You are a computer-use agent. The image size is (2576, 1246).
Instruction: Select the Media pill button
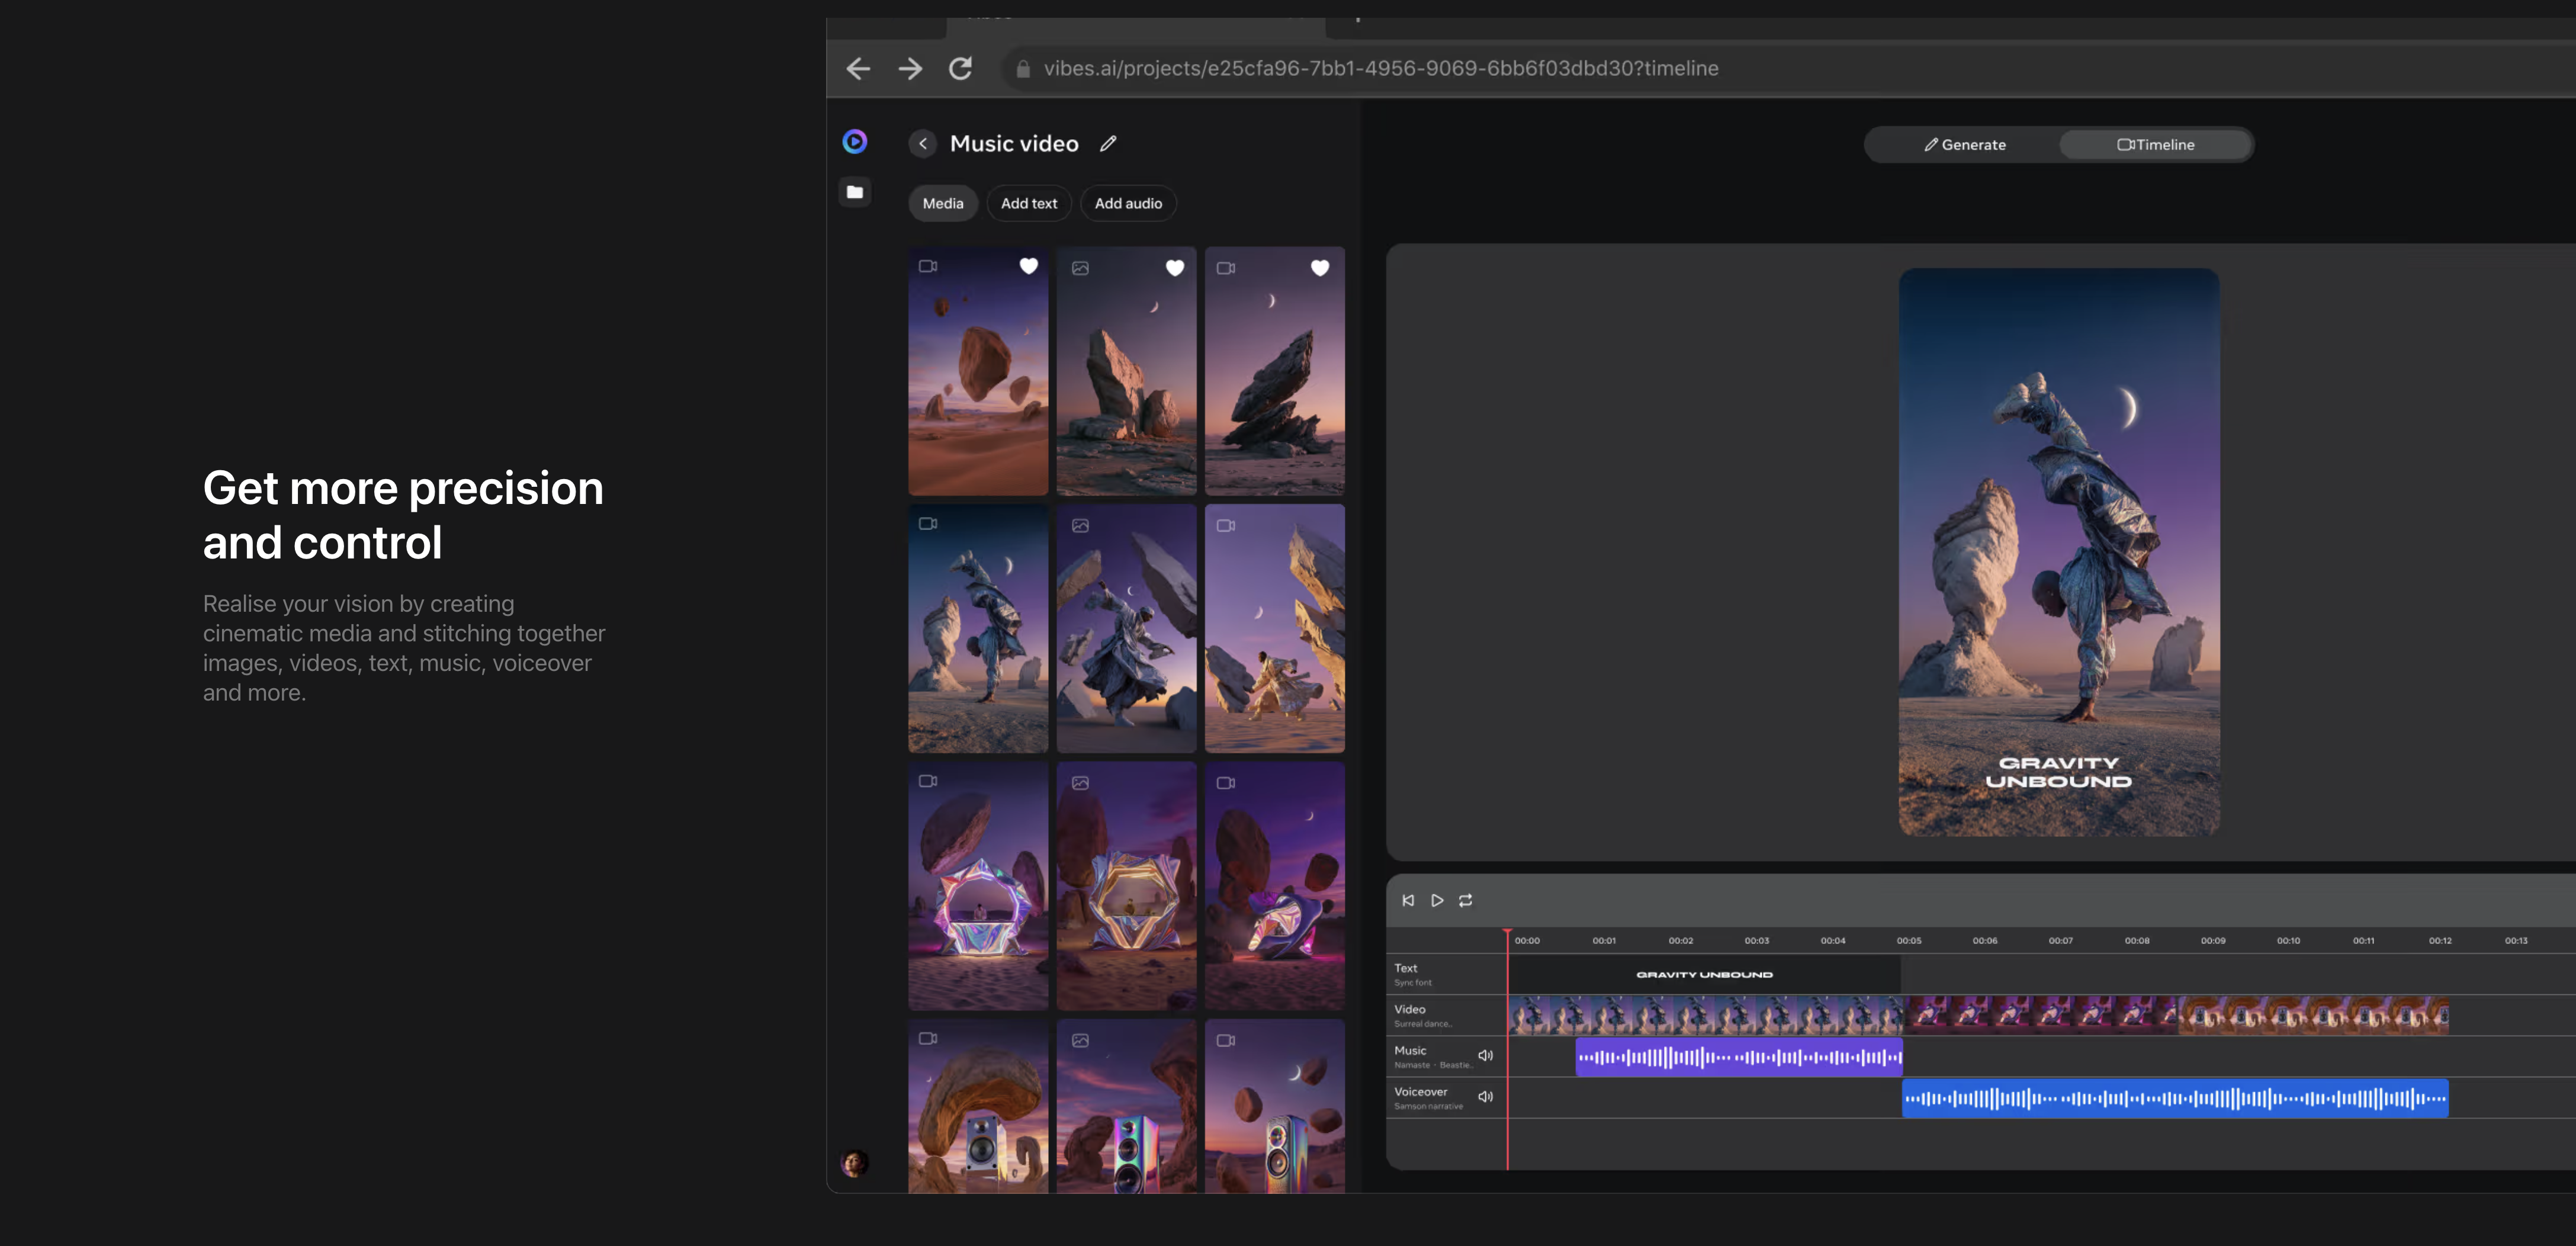(942, 203)
